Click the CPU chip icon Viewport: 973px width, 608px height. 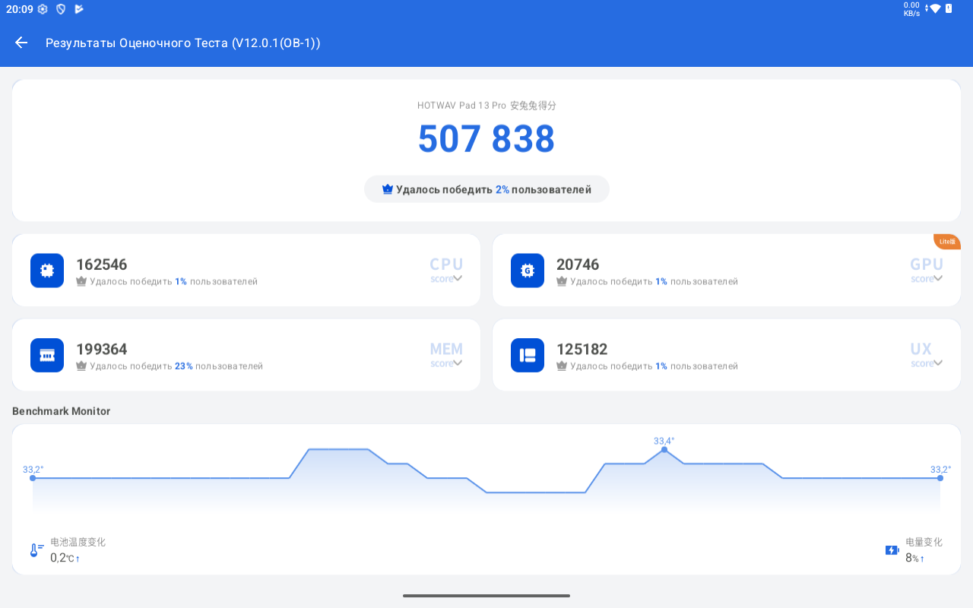click(x=47, y=271)
